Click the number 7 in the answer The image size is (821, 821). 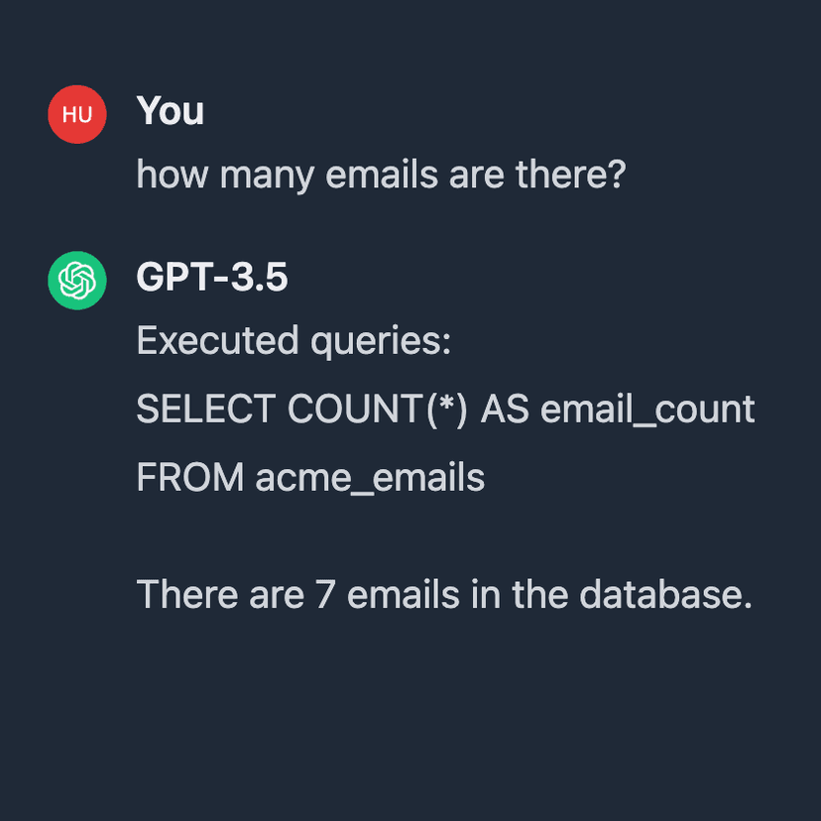tap(325, 595)
